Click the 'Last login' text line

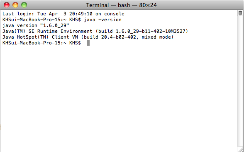coord(63,14)
